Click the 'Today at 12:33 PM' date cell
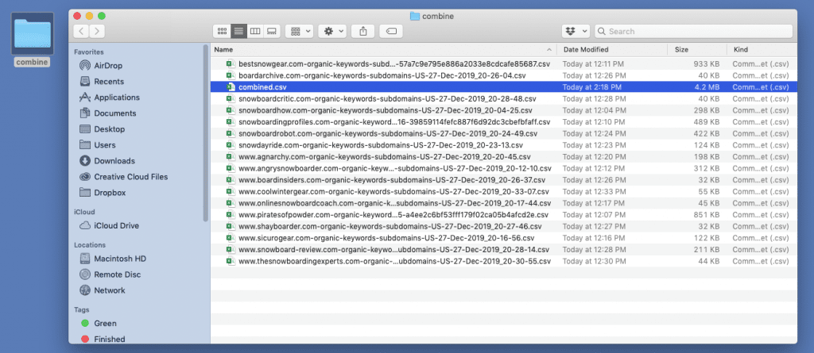Viewport: 814px width, 353px height. (x=593, y=191)
